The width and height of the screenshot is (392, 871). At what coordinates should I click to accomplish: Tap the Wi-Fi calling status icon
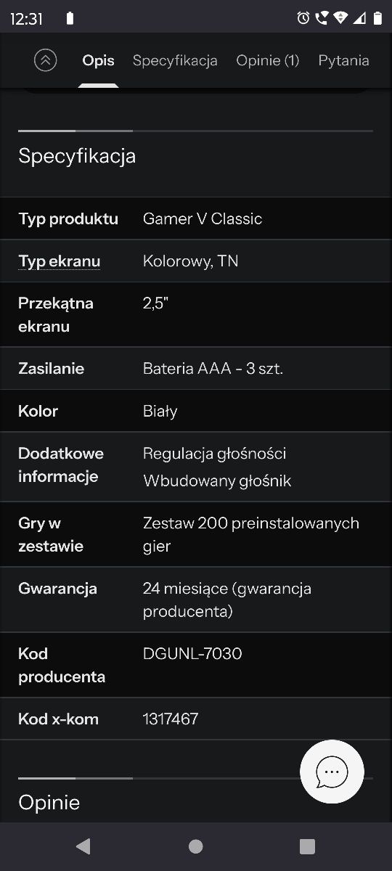coord(322,18)
